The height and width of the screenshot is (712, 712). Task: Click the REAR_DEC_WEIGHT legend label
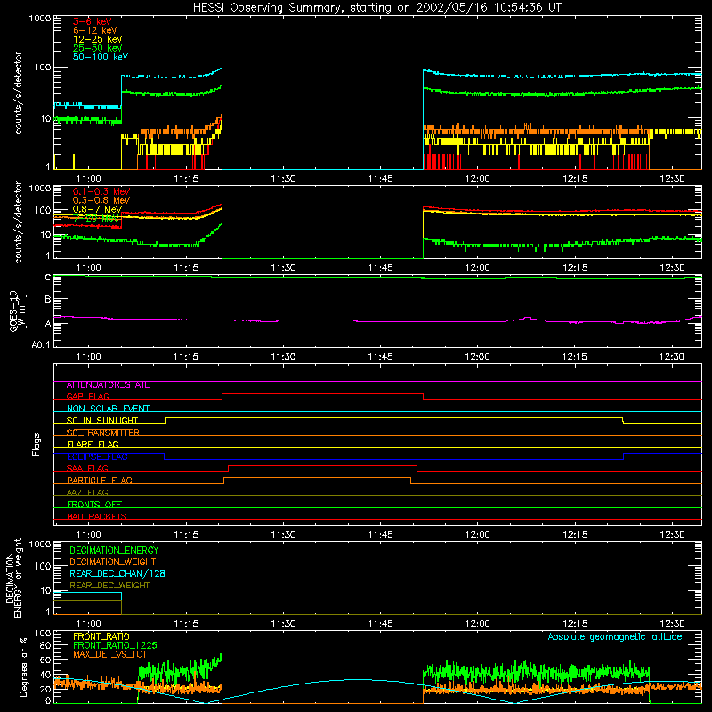(x=109, y=586)
